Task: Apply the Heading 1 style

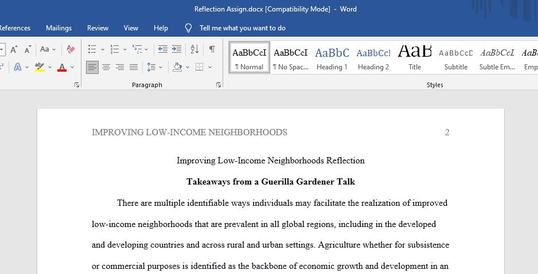Action: click(332, 58)
